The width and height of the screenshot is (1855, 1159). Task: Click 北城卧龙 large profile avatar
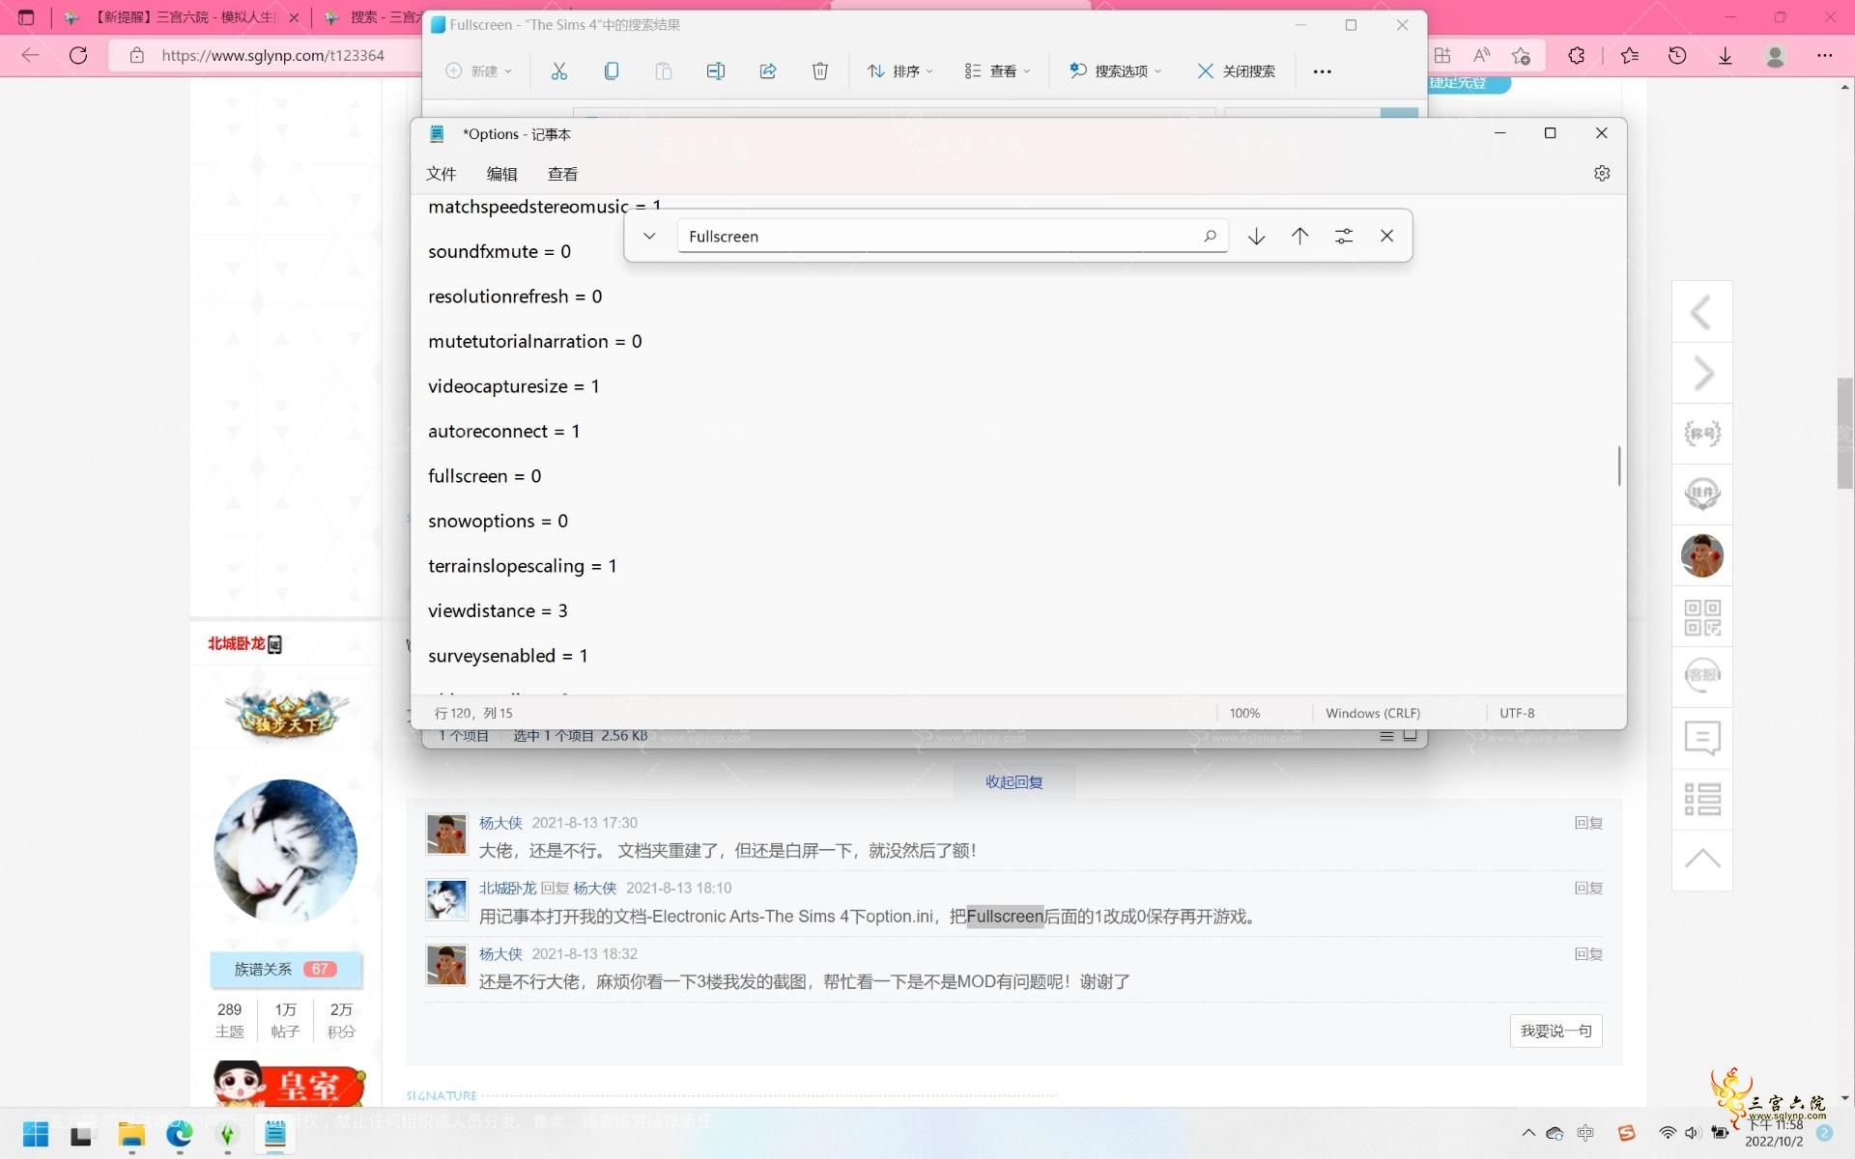point(285,851)
